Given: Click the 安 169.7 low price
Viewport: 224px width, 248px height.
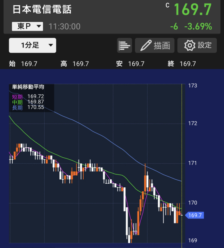Looking at the screenshot, I should click(x=130, y=64).
